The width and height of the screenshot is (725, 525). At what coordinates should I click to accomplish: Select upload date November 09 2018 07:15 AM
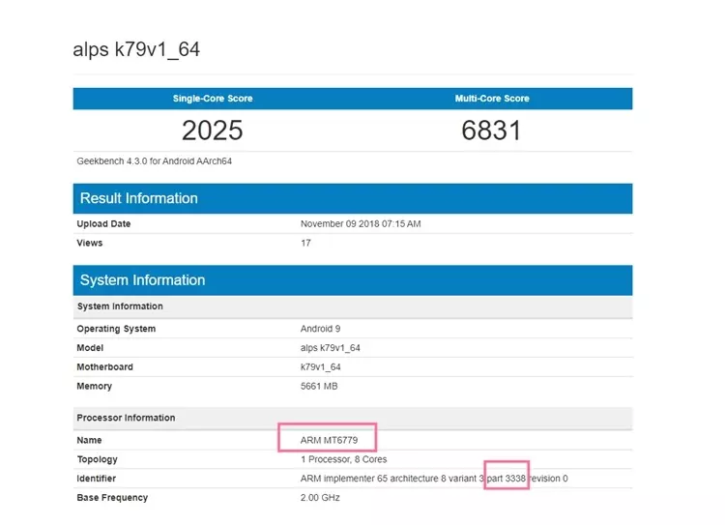tap(361, 224)
